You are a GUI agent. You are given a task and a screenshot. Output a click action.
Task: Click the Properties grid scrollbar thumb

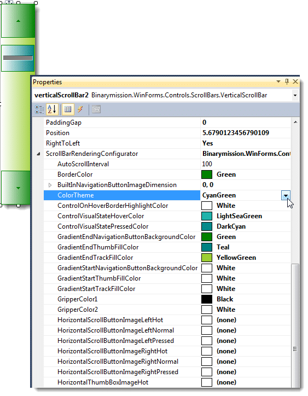295,326
